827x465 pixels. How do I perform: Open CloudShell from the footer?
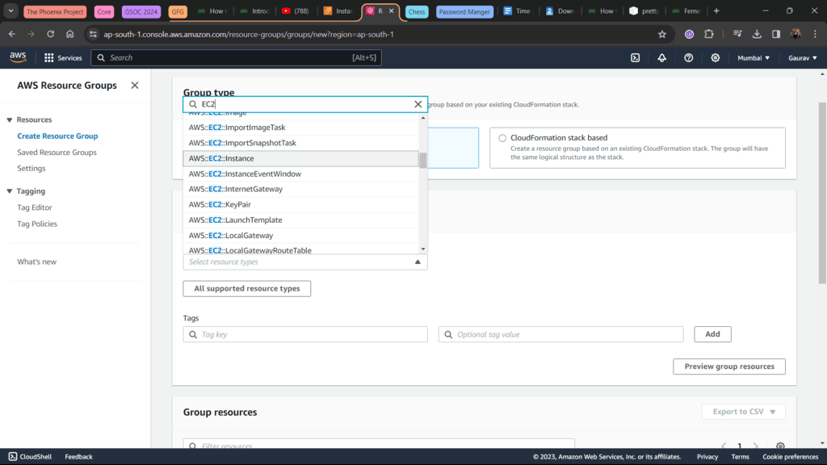click(30, 457)
